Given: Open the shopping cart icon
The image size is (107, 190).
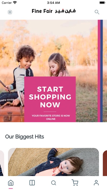Looking at the screenshot, I should coord(75,182).
